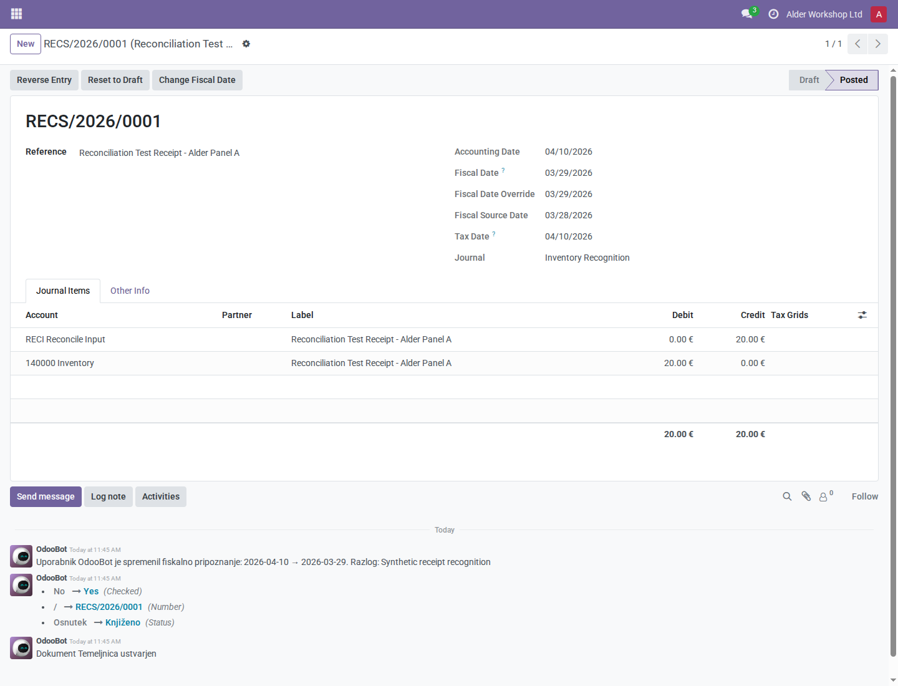
Task: Select RECI Reconcile Input row
Action: pos(444,339)
